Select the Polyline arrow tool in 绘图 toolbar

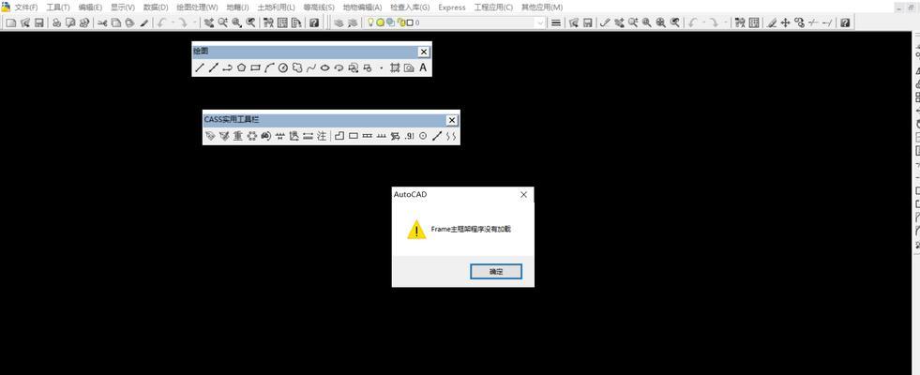pos(227,68)
